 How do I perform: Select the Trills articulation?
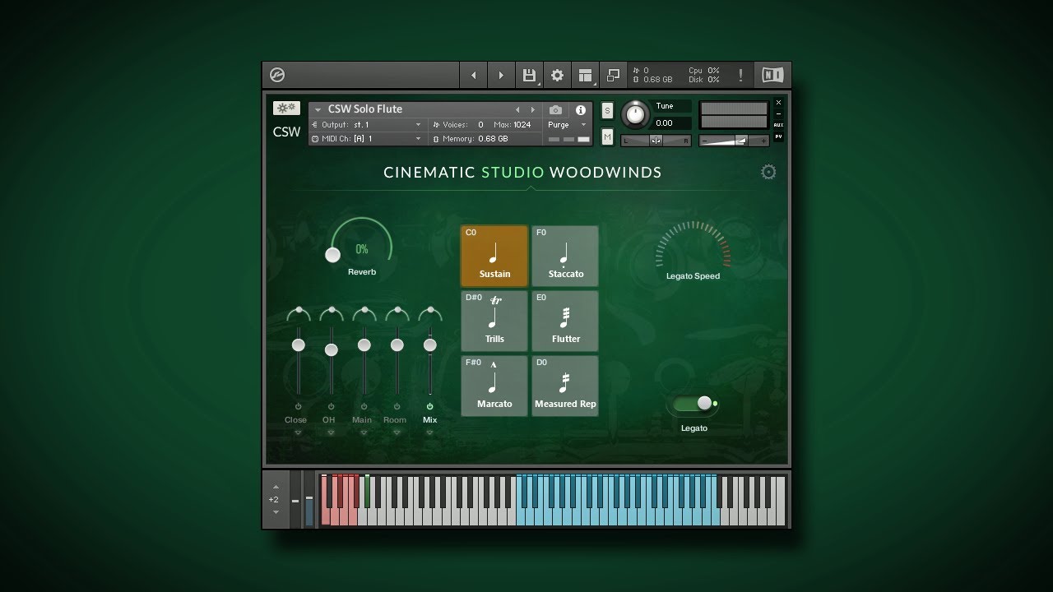494,321
